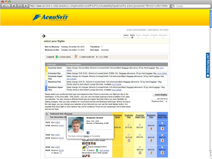Open the MY TRIPS link

[164, 30]
